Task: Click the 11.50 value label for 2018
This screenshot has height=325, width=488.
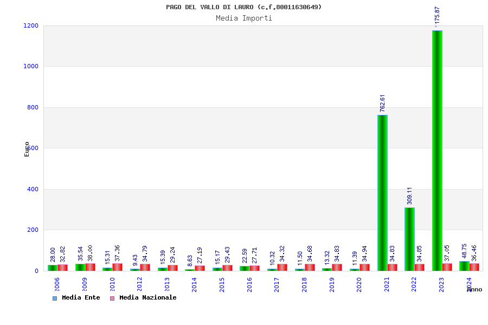Action: click(300, 258)
